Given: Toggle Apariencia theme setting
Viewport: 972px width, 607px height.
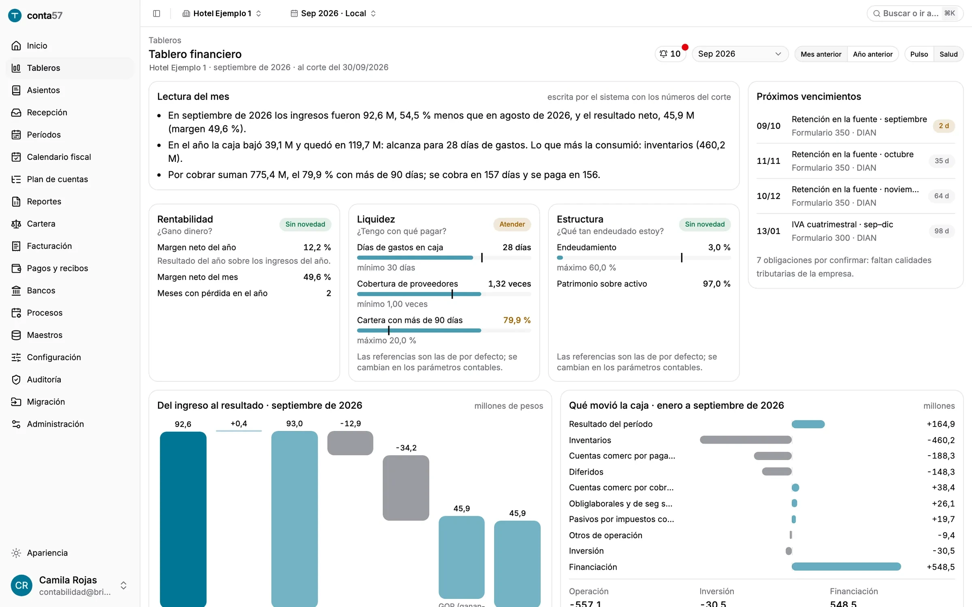Looking at the screenshot, I should (x=70, y=553).
